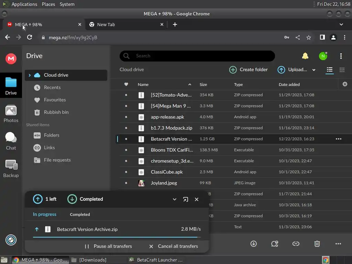Open Applications menu

24,4
